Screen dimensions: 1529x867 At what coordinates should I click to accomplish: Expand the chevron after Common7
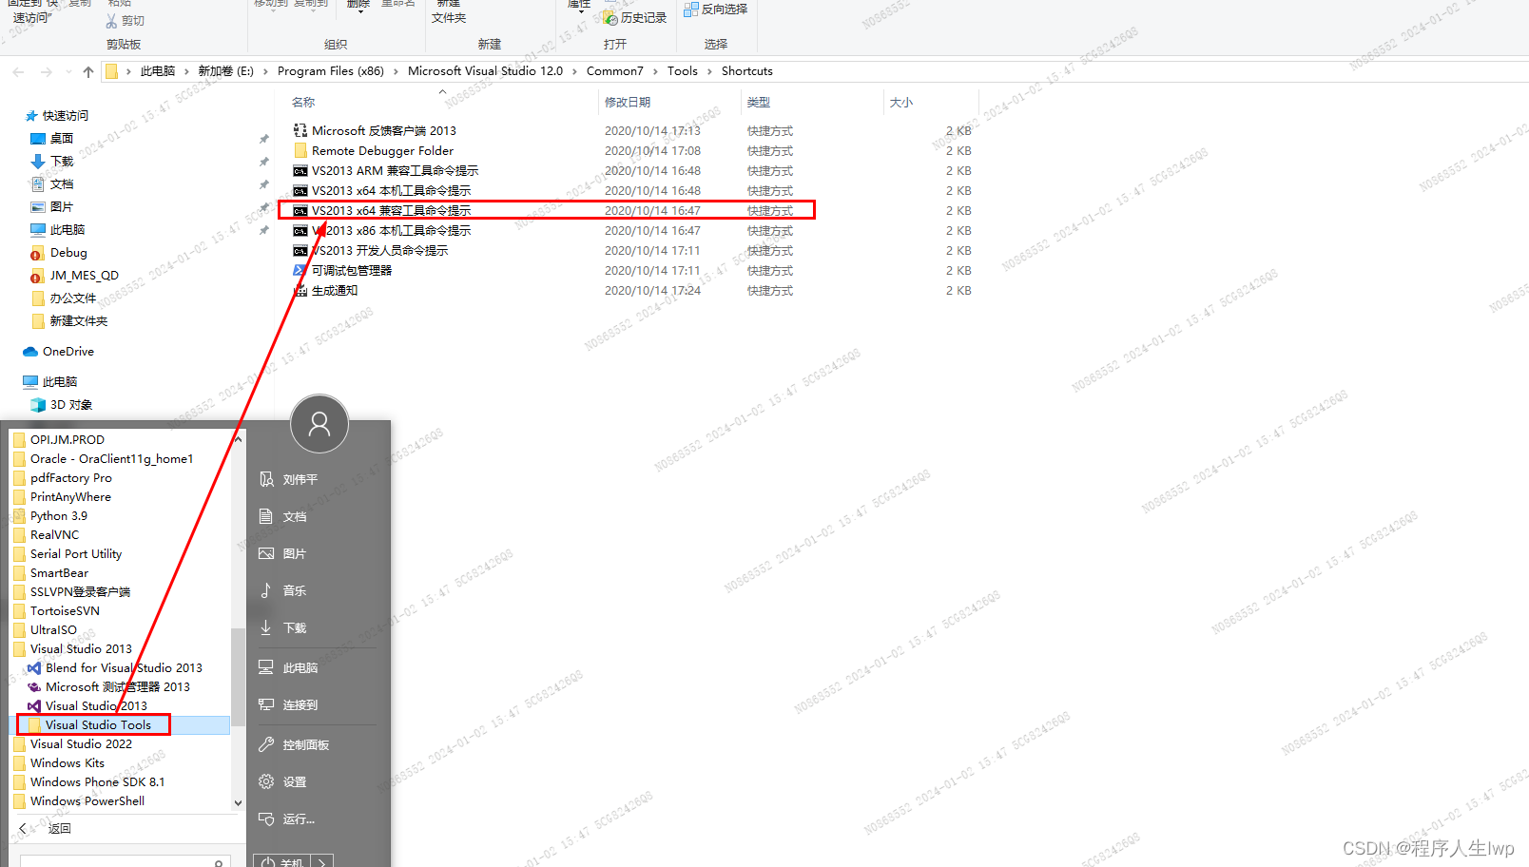pyautogui.click(x=655, y=71)
